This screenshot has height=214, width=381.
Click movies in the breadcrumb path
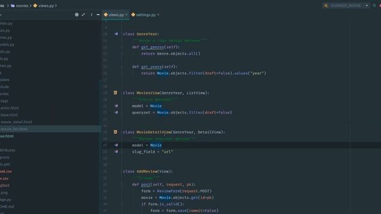coord(22,5)
